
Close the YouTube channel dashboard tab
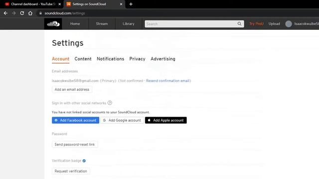click(60, 4)
